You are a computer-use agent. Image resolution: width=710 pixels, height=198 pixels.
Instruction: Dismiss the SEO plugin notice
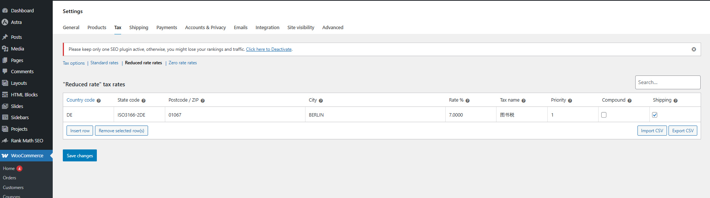point(694,49)
